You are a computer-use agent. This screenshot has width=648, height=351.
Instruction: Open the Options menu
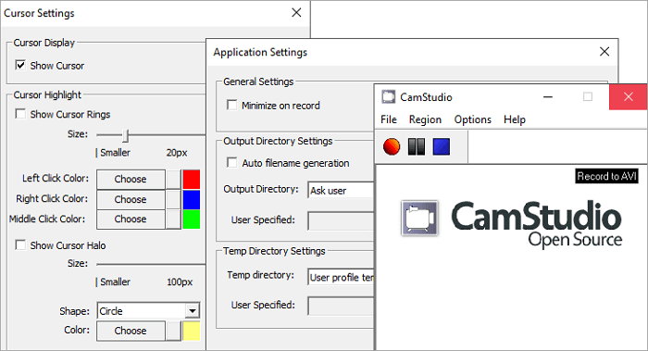(473, 119)
